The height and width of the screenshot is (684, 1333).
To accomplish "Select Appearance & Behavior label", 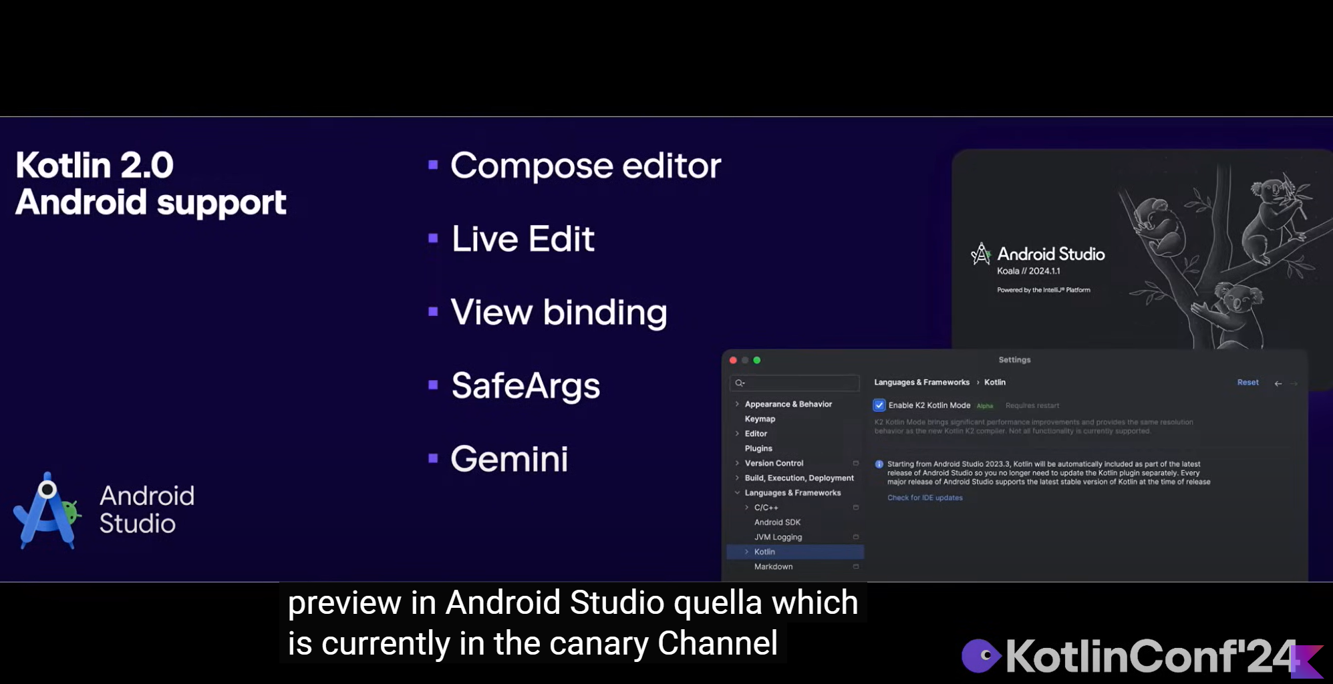I will coord(788,404).
